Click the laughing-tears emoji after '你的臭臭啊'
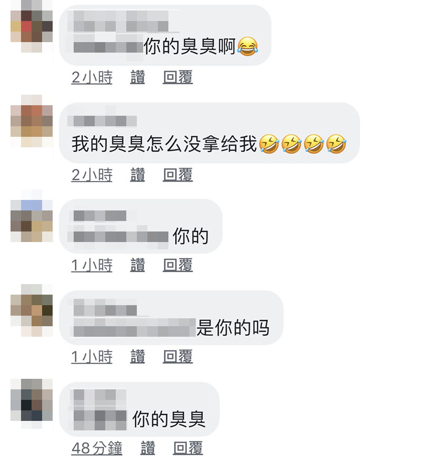The width and height of the screenshot is (421, 463). click(247, 47)
